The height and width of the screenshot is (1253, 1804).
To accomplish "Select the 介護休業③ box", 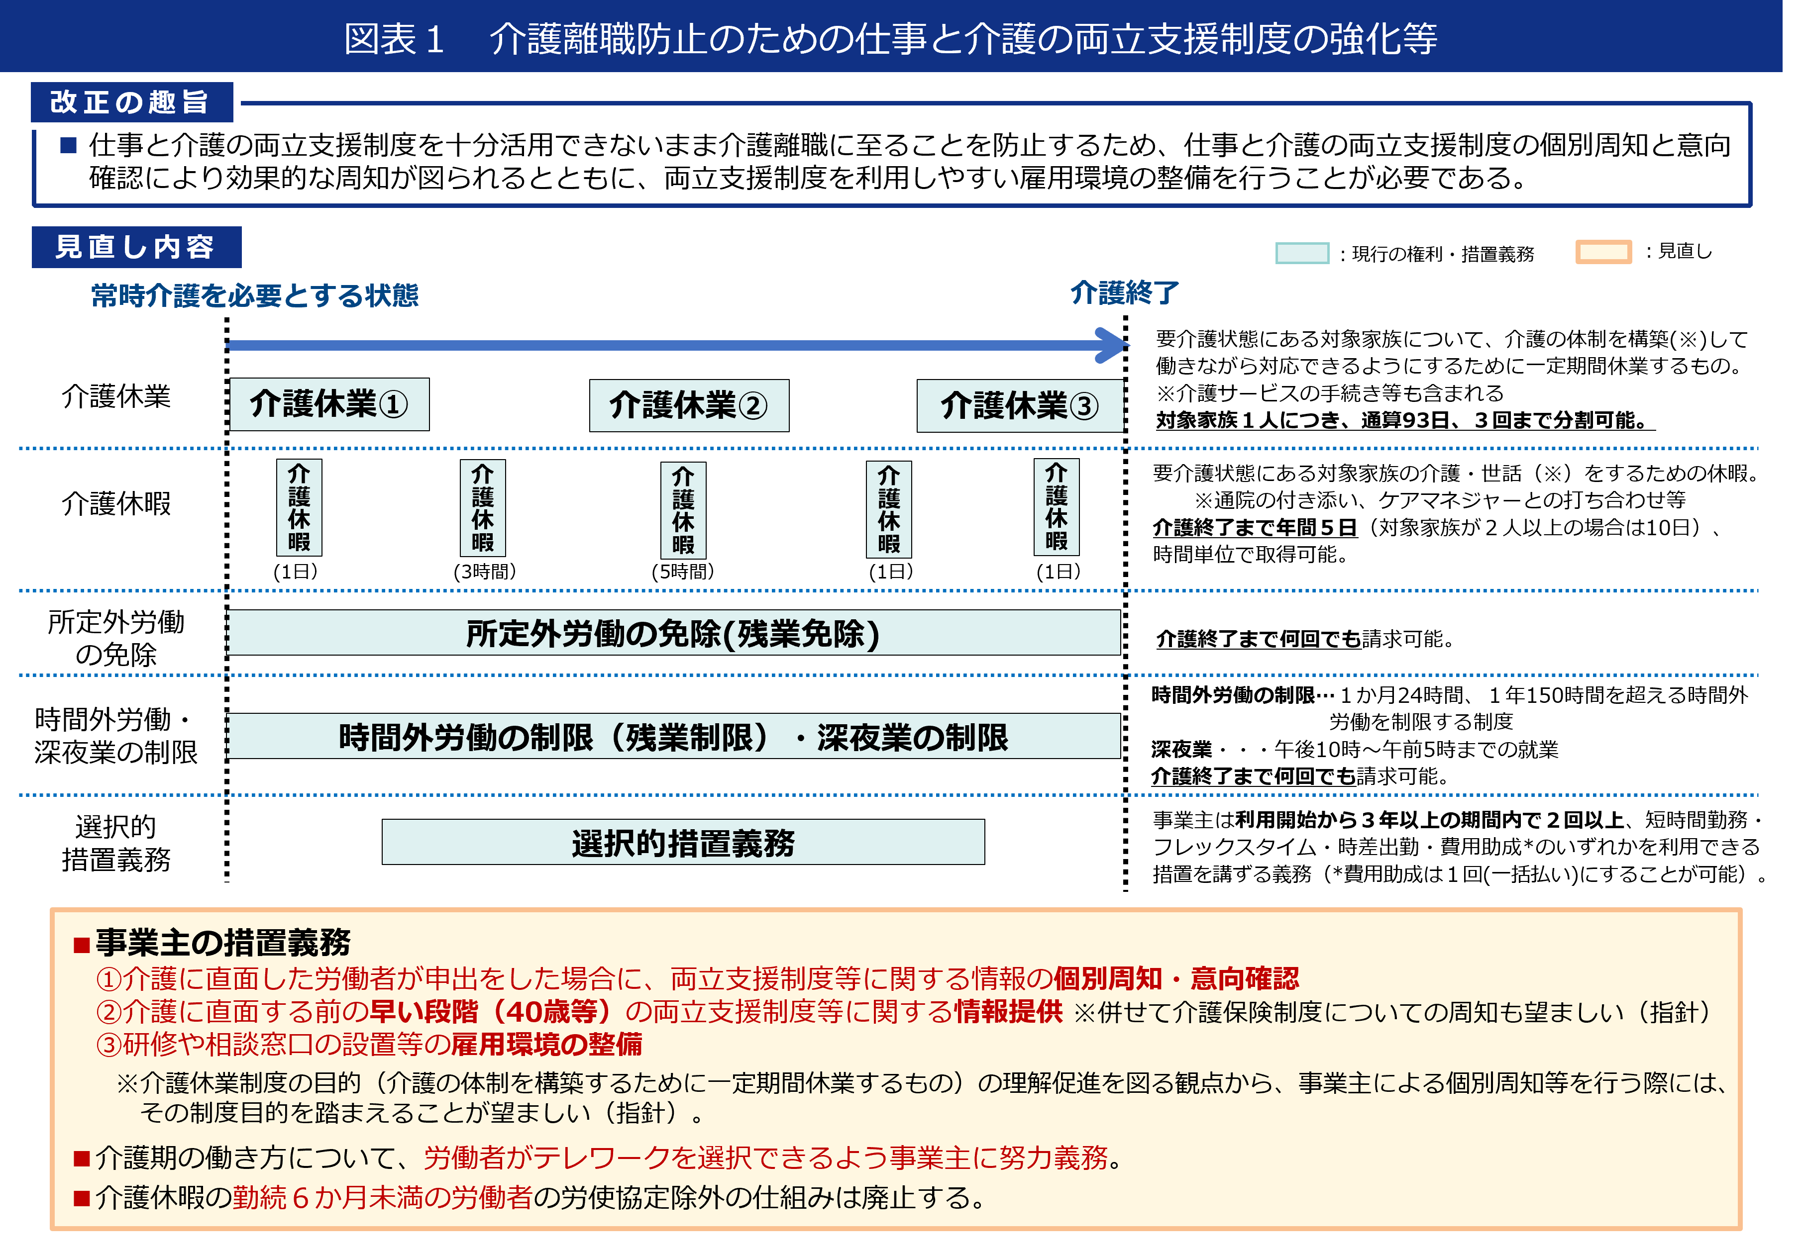I will coord(1021,405).
